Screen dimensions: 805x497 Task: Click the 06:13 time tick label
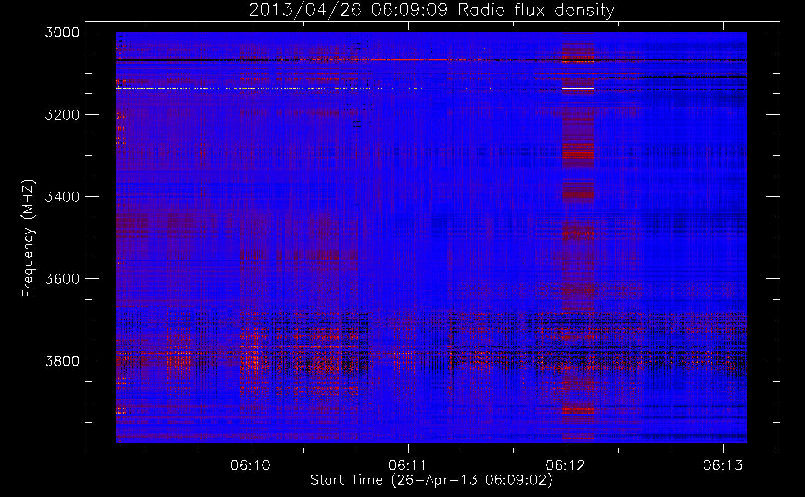pyautogui.click(x=723, y=465)
